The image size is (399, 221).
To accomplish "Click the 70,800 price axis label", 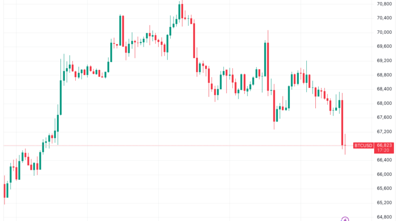I will 385,4.
